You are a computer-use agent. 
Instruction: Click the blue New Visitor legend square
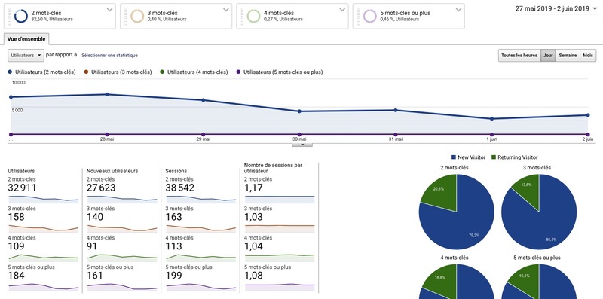tap(454, 157)
